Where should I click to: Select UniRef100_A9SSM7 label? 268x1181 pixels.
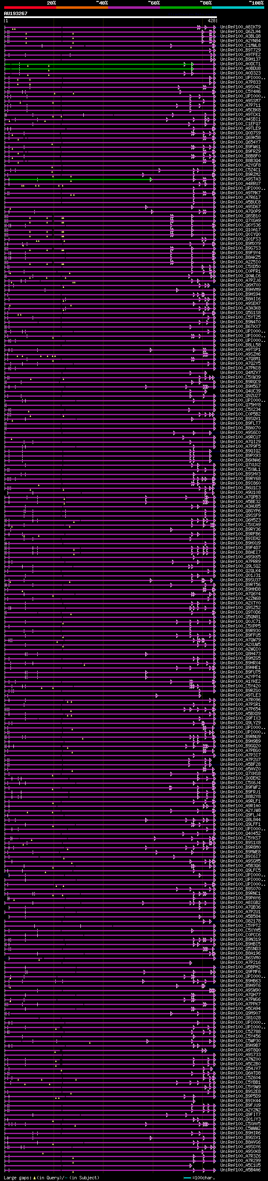[240, 101]
